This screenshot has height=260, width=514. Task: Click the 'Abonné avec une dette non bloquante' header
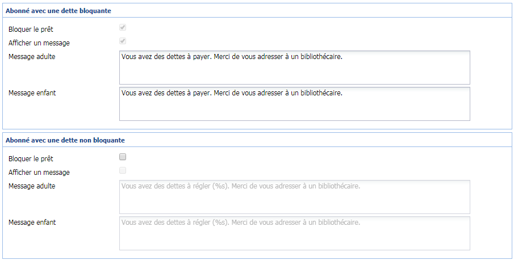pos(65,140)
